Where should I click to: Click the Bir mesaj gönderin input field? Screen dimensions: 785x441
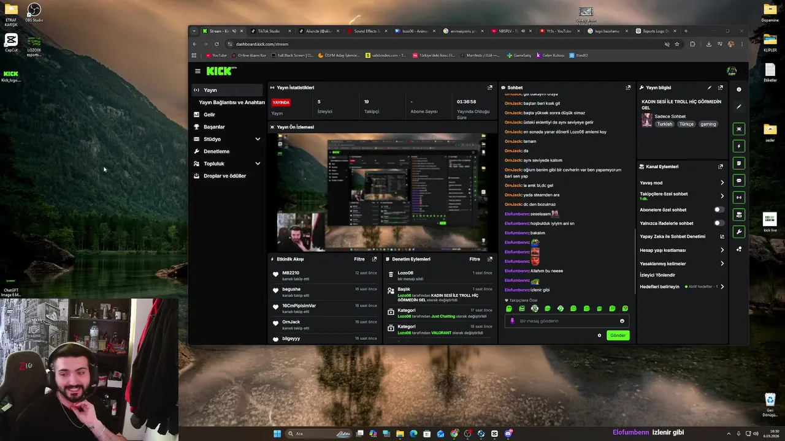click(567, 321)
